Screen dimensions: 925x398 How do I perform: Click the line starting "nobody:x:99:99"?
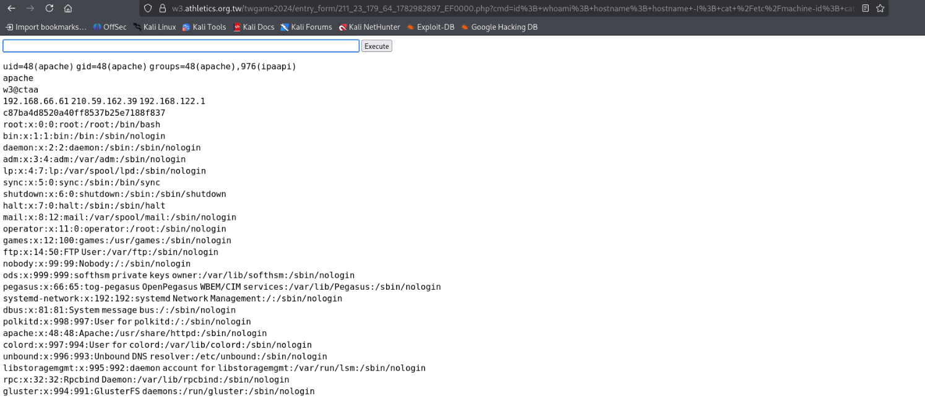97,264
